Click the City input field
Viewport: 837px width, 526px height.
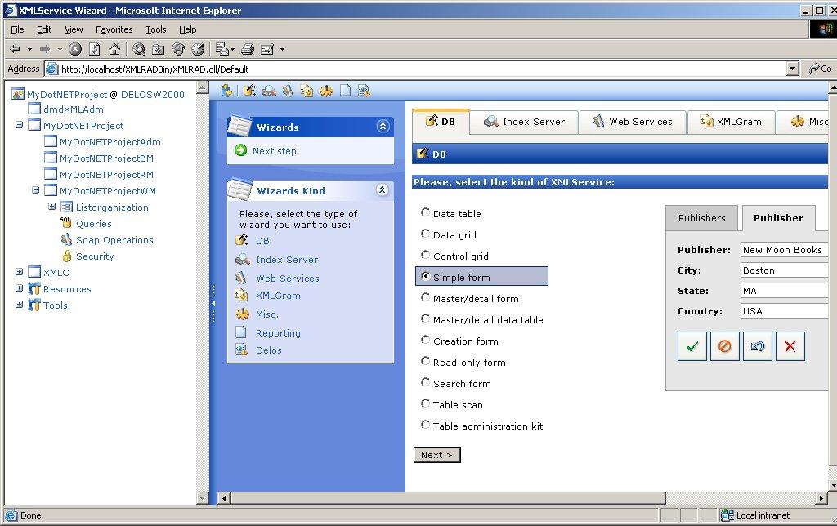point(785,270)
